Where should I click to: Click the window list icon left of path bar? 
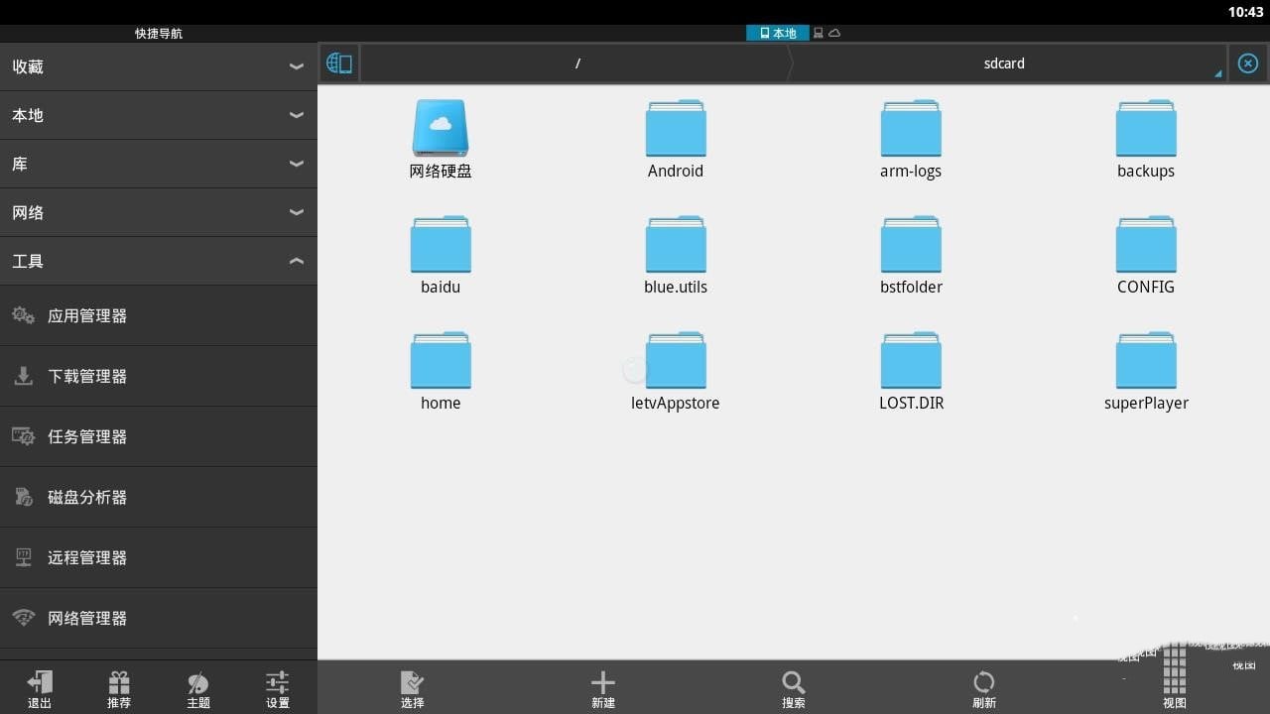pyautogui.click(x=339, y=63)
